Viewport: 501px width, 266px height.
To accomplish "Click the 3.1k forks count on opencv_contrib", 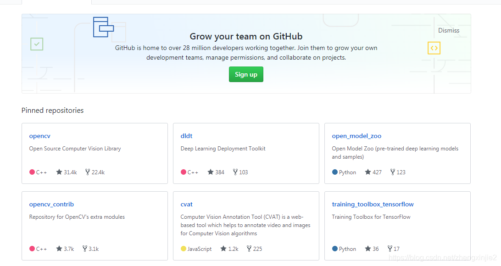I will point(94,249).
